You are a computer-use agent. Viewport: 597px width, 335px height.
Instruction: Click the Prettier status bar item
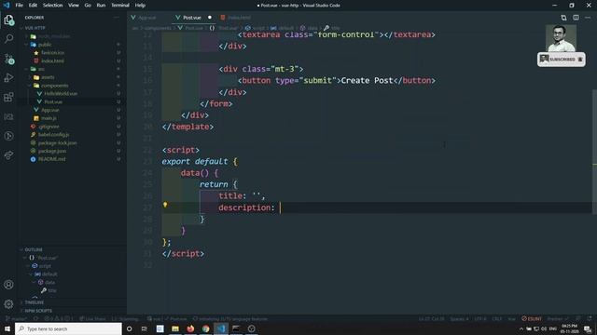pos(558,318)
